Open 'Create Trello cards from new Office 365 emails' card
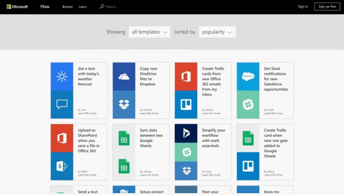The image size is (344, 195). 213,81
